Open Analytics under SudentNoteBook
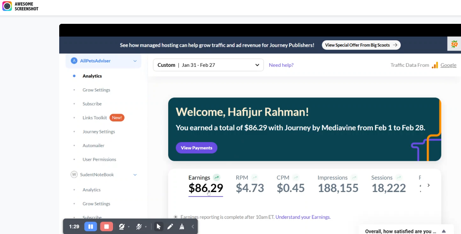Viewport: 461px width, 234px height. pyautogui.click(x=92, y=190)
